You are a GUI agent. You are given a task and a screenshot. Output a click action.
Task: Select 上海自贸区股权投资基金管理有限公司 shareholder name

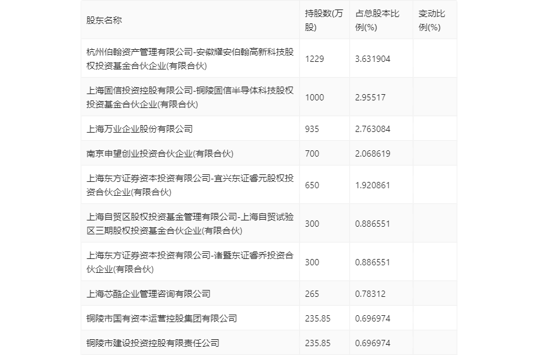click(190, 224)
